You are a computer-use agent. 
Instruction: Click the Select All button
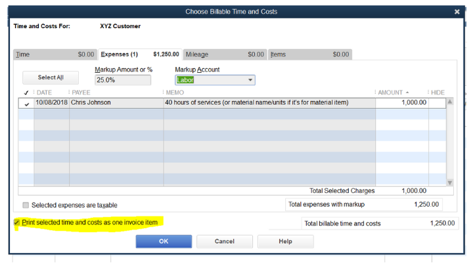coord(51,77)
